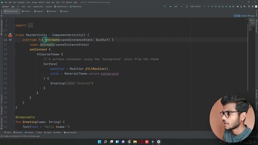Click the underlined background property link
Viewport: 258px width, 145px height.
[110, 74]
